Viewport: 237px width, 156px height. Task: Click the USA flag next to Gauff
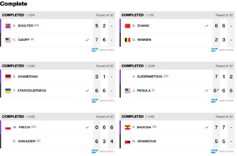(x=8, y=40)
